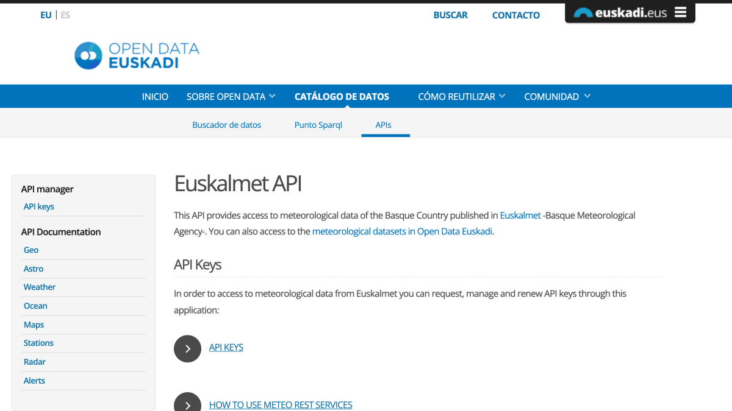Open API keys in the sidebar
Image resolution: width=732 pixels, height=411 pixels.
pyautogui.click(x=39, y=206)
